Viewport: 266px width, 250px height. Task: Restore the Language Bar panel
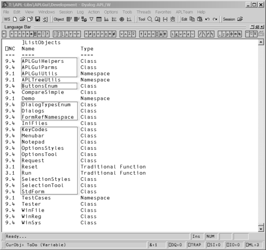(x=257, y=27)
